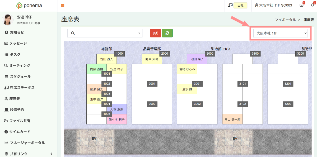The width and height of the screenshot is (317, 157).
Task: Click seat label 2001
Action: click(152, 84)
